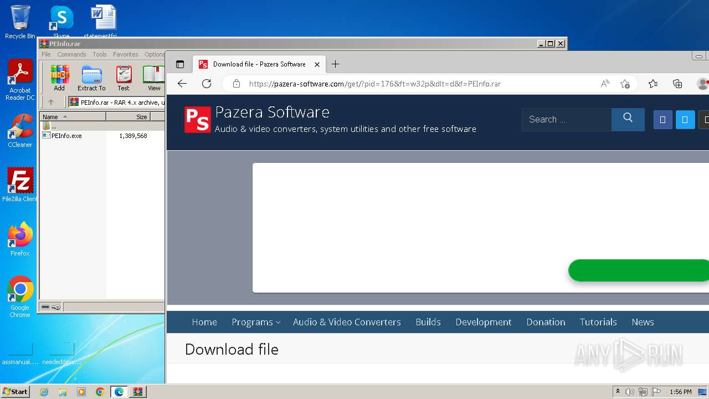This screenshot has height=399, width=709.
Task: Open the Tools menu in WinRAR
Action: (100, 54)
